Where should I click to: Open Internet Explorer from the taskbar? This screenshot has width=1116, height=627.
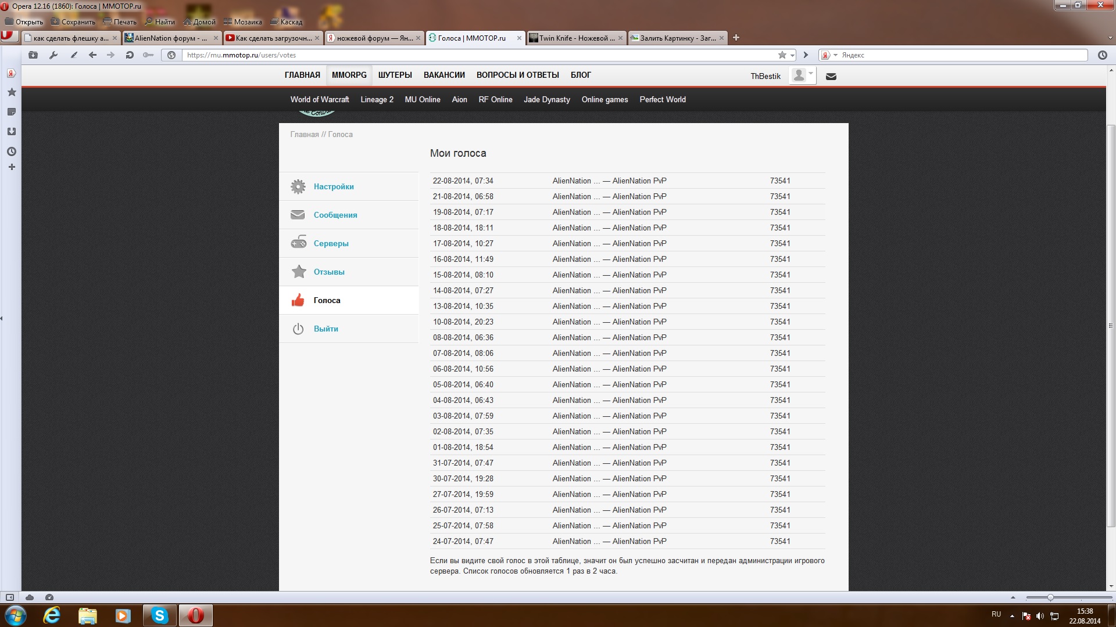[52, 615]
